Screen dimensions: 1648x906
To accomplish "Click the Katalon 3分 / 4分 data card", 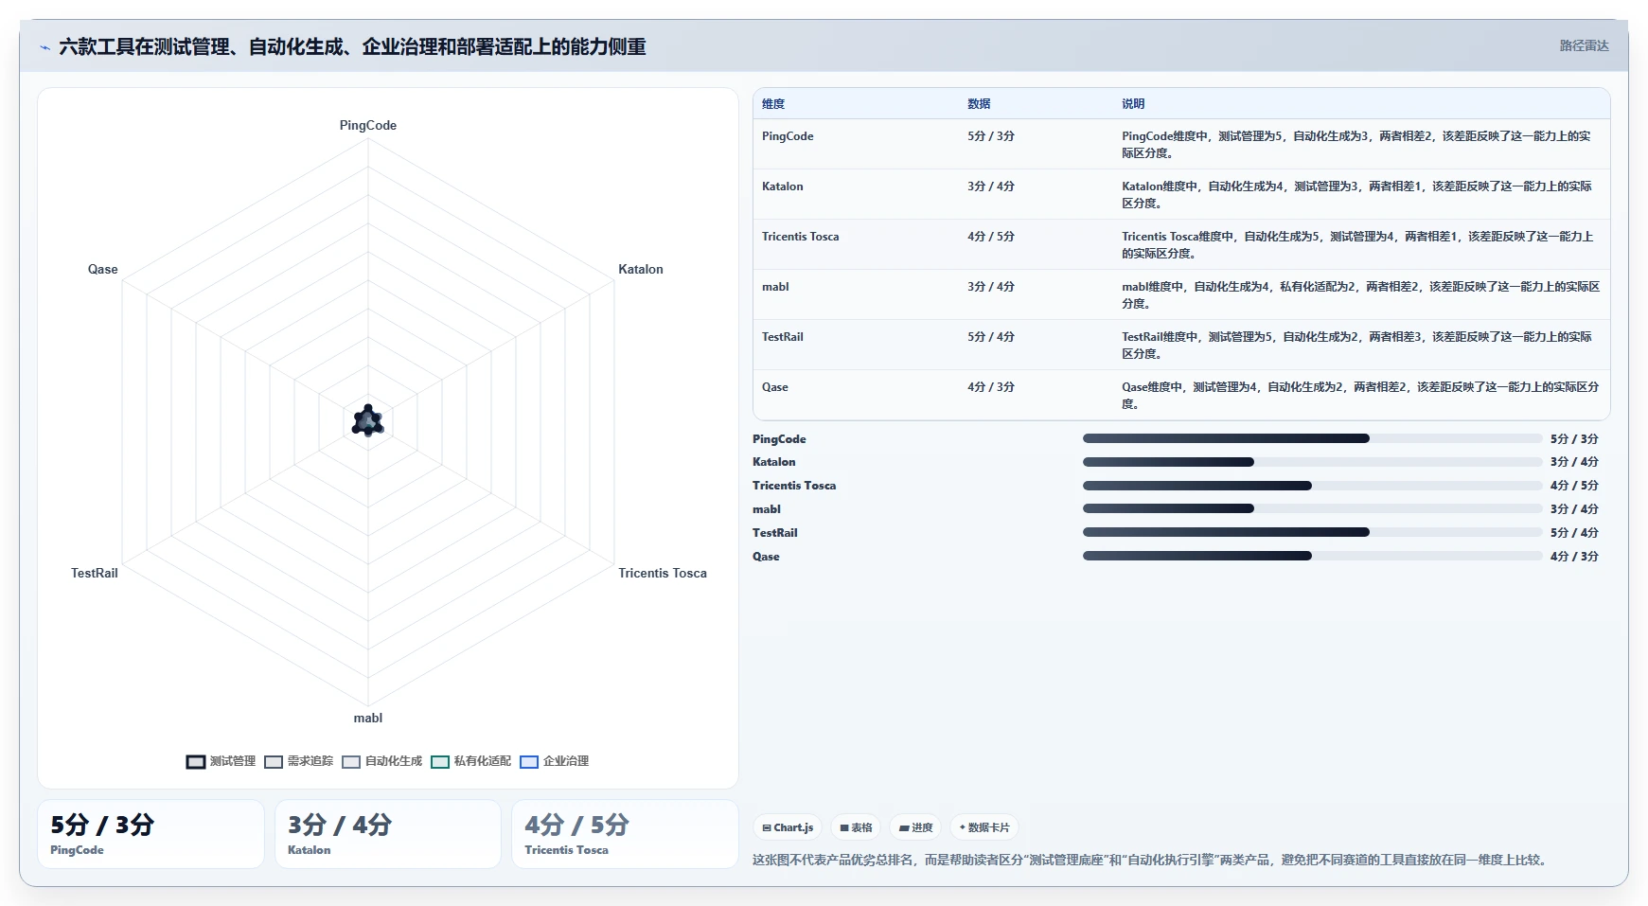I will 388,834.
